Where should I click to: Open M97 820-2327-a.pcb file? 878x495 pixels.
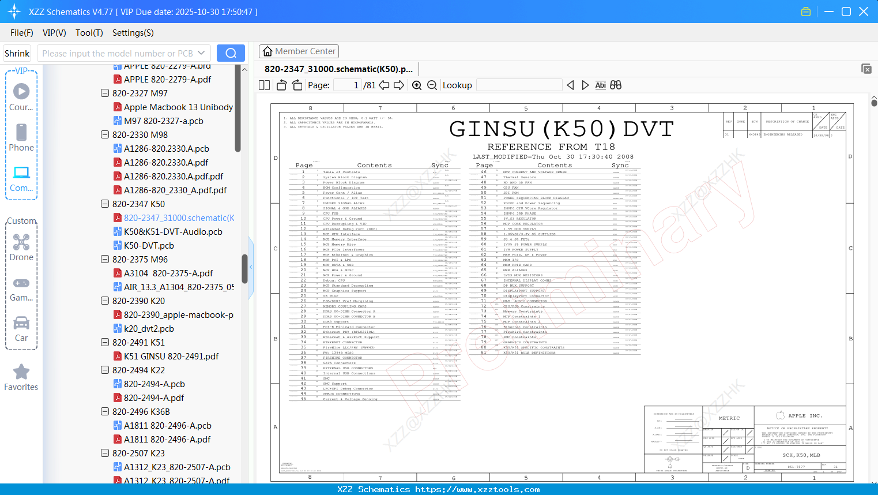(164, 121)
